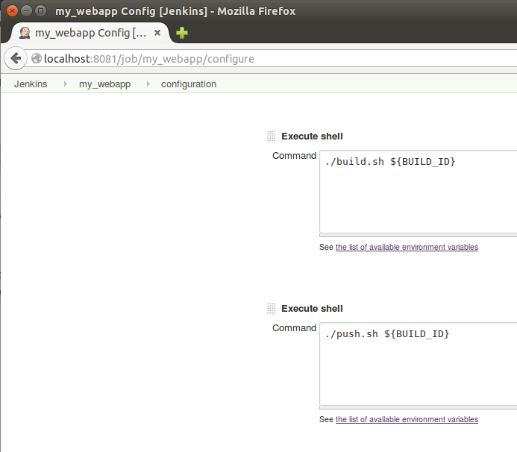Click the resize bar below the push.sh text area
The height and width of the screenshot is (452, 517).
418,407
